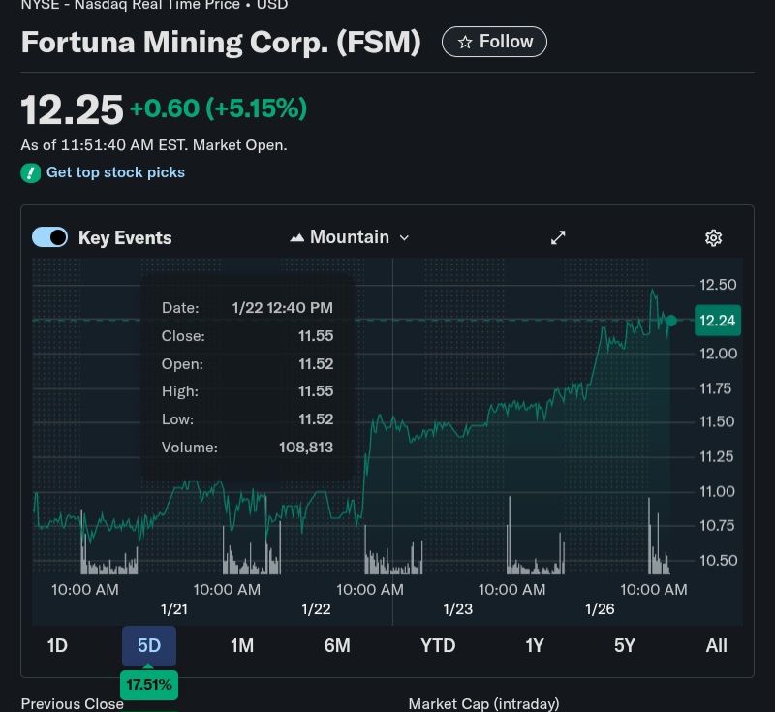Image resolution: width=775 pixels, height=712 pixels.
Task: Click the current price dot on chart
Action: pyautogui.click(x=671, y=321)
